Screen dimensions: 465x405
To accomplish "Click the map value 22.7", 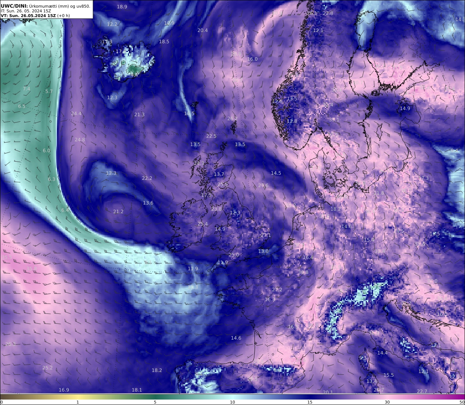I will pyautogui.click(x=422, y=392).
